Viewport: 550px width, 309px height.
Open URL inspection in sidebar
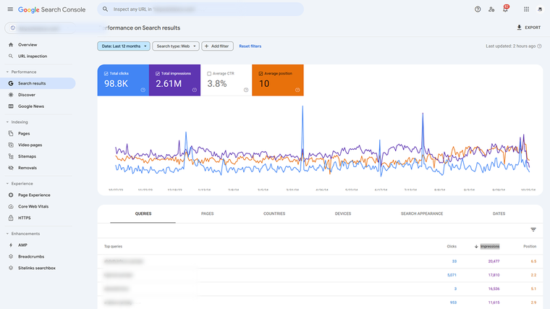pyautogui.click(x=32, y=56)
